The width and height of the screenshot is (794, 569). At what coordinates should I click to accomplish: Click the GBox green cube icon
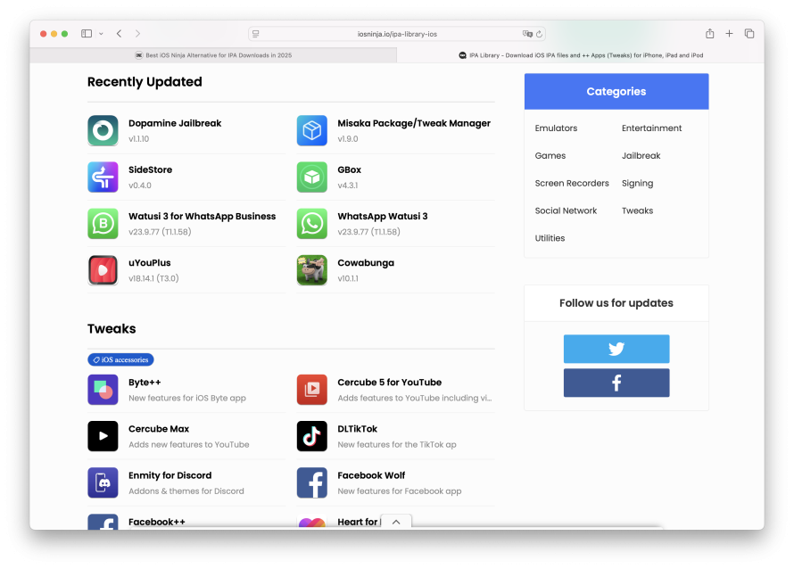click(x=312, y=177)
